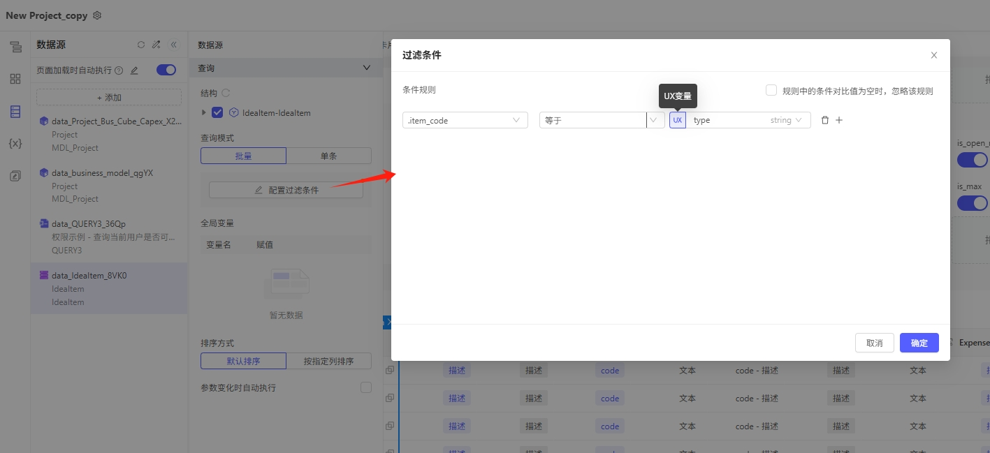
Task: Delete the filter rule with trash icon
Action: [x=825, y=120]
